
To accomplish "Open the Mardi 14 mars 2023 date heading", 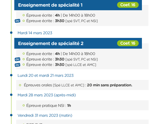I will (35, 33).
